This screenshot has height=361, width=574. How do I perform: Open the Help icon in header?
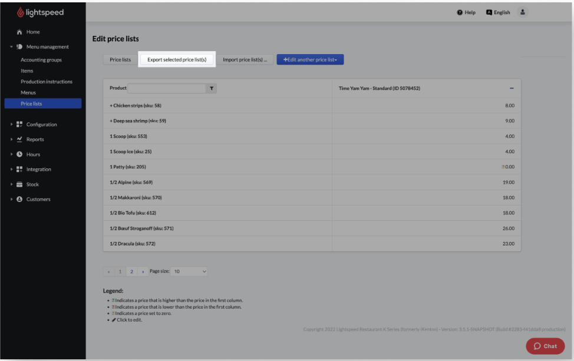[460, 12]
